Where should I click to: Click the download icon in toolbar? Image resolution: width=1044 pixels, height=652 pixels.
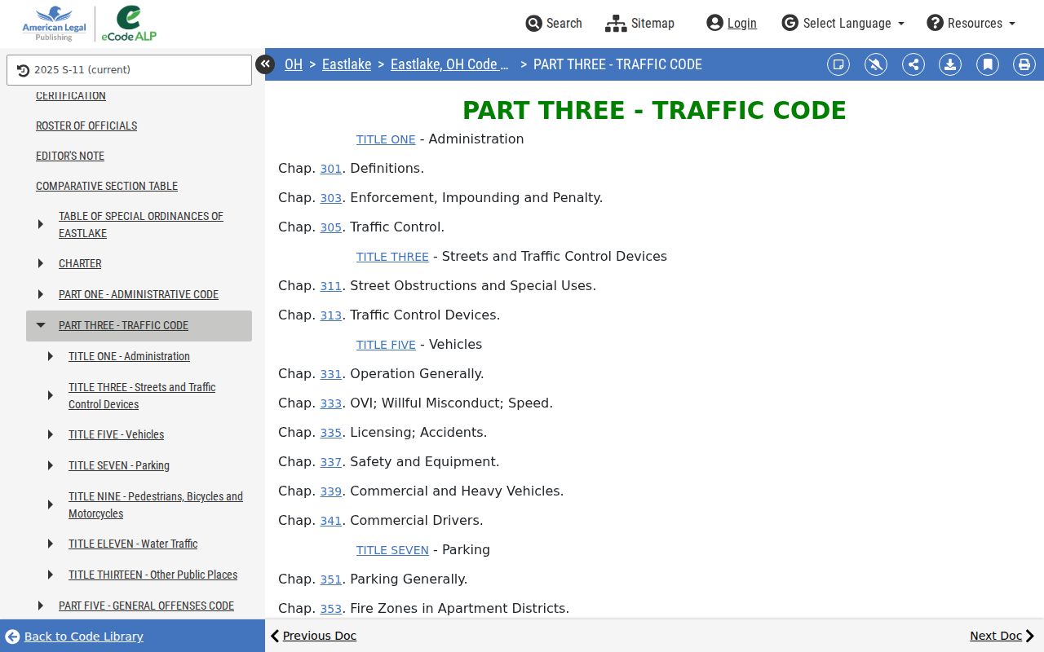pos(950,64)
